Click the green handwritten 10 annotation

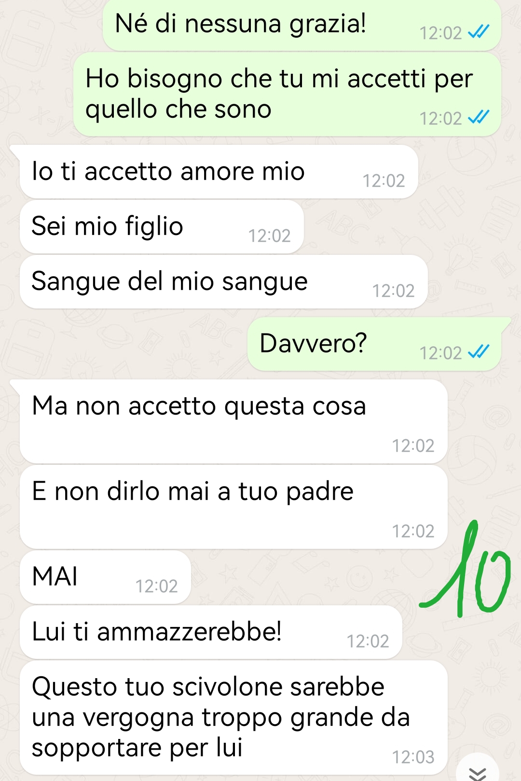coord(466,569)
